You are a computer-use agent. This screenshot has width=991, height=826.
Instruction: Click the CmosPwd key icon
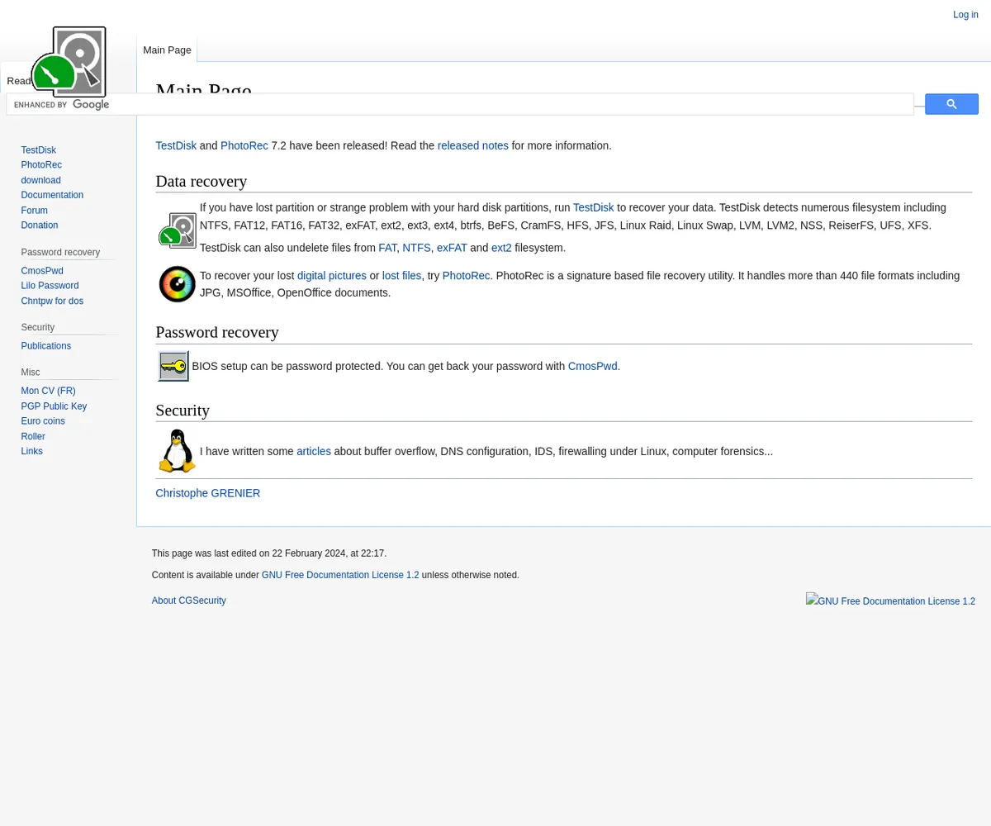point(173,366)
